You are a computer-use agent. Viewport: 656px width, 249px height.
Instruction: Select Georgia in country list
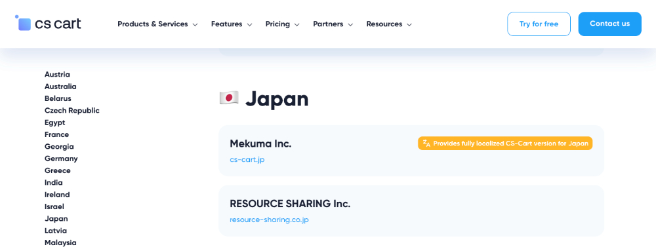click(x=59, y=147)
